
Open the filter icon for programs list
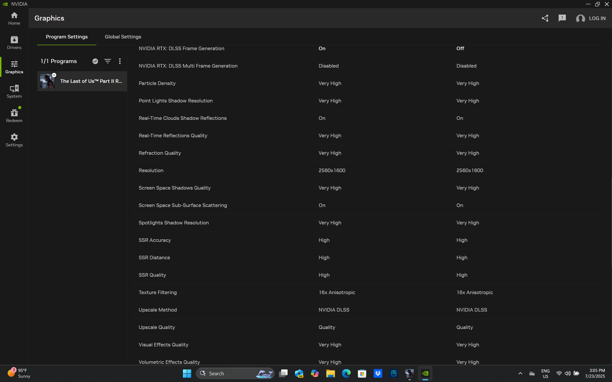click(x=107, y=61)
